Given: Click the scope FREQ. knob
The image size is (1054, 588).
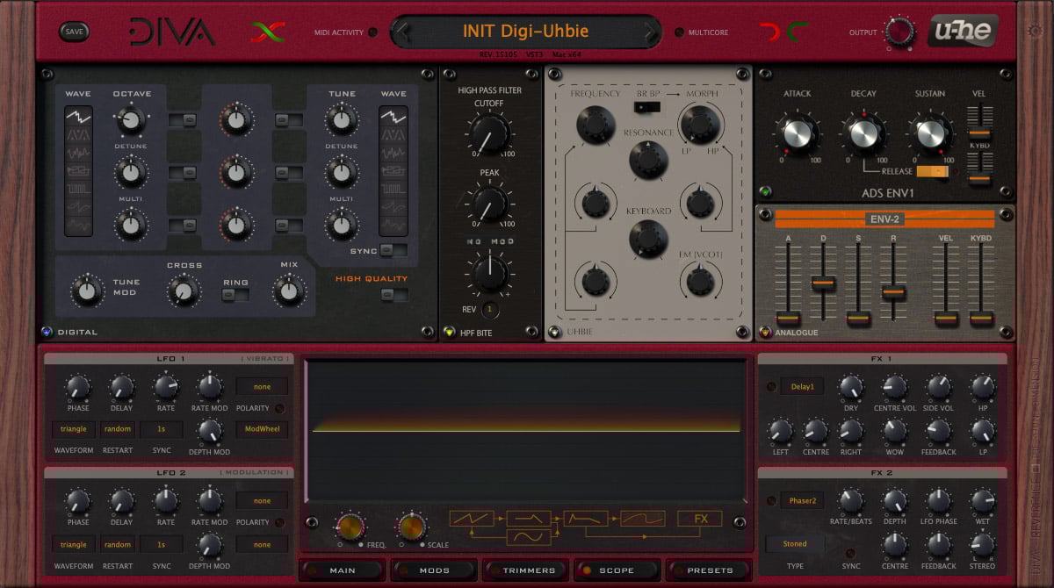Looking at the screenshot, I should [350, 527].
